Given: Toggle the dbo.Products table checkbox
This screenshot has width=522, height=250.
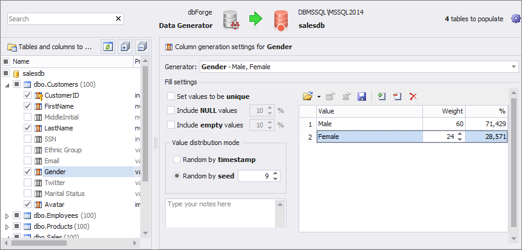Looking at the screenshot, I should pos(16,226).
